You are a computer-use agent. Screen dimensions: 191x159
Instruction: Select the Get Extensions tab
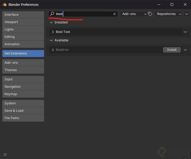tap(23, 54)
